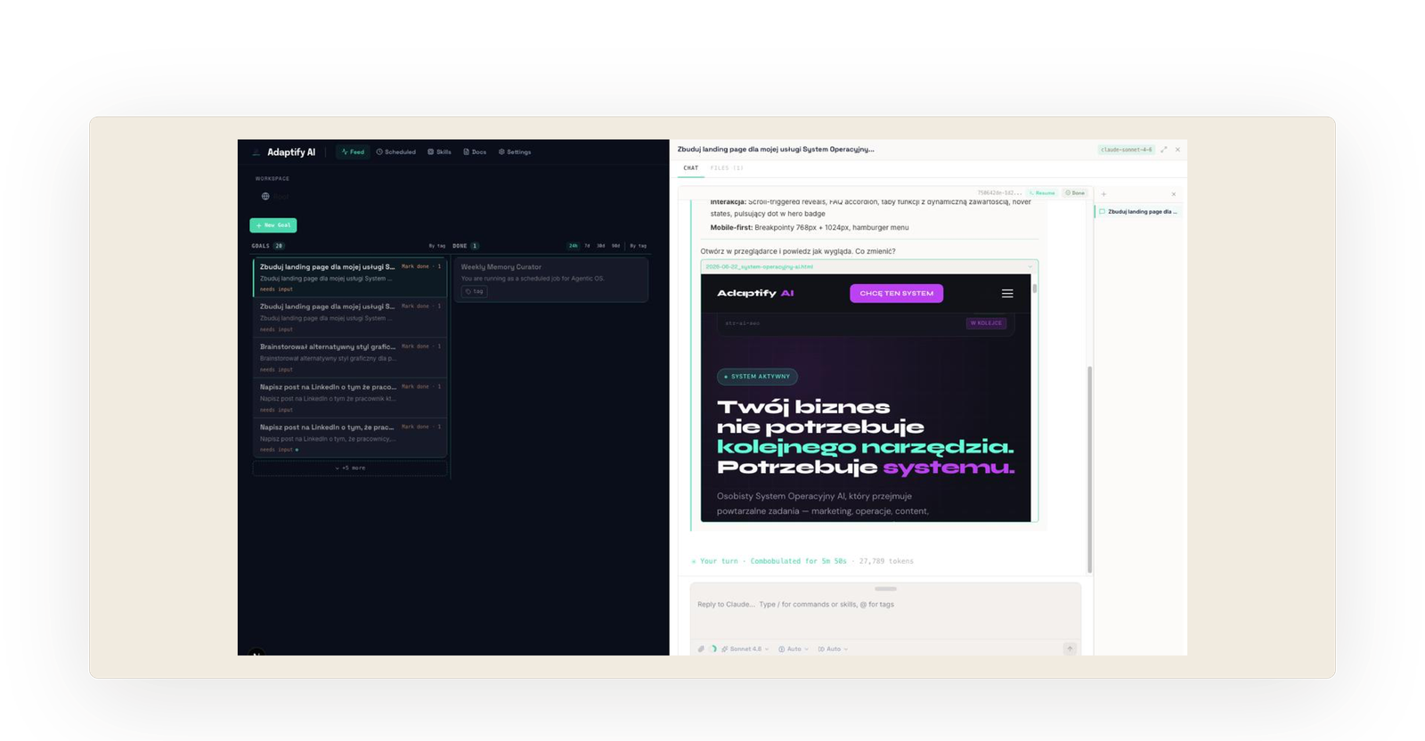Open the Auto dropdown right after Sonnet 4.8

794,649
